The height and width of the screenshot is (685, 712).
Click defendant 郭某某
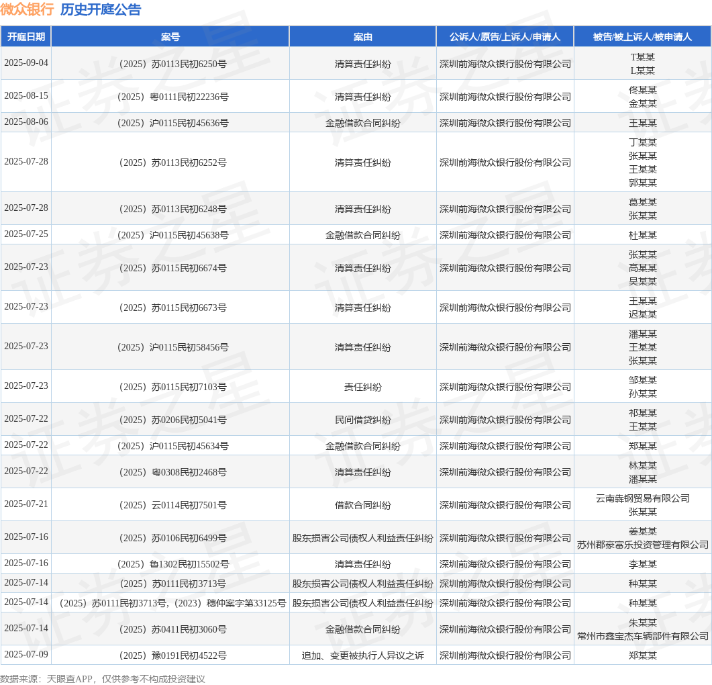(x=642, y=182)
